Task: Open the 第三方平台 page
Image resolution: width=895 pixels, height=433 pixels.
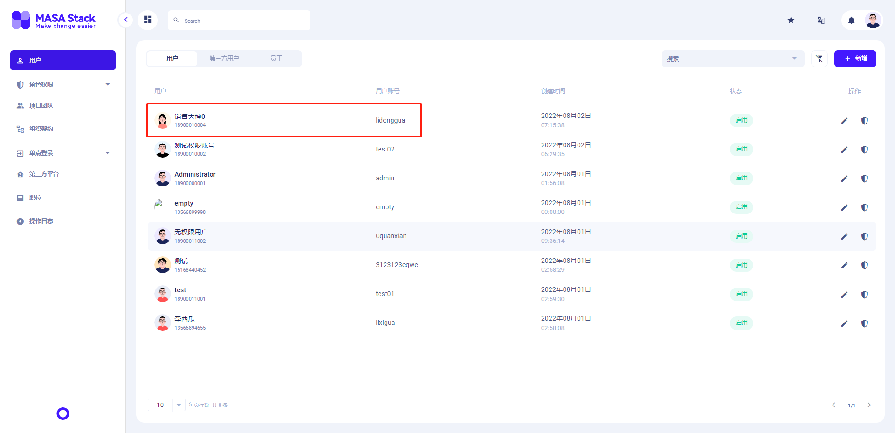Action: pos(44,174)
